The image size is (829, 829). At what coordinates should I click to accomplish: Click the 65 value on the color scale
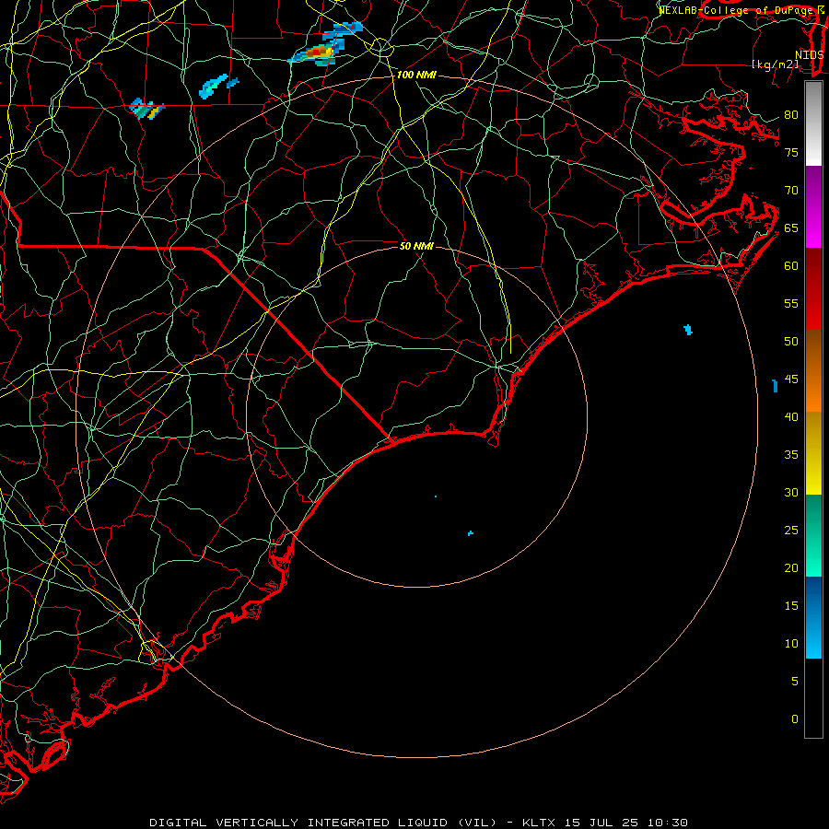(791, 228)
